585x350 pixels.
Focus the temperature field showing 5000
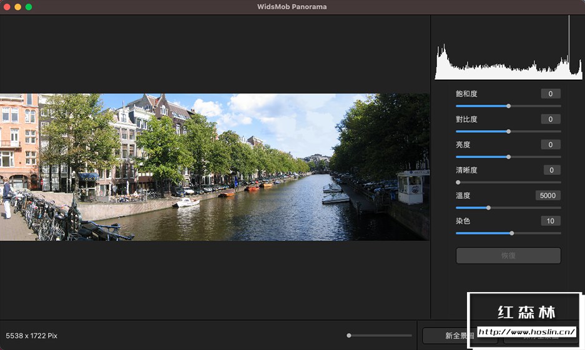(x=548, y=196)
